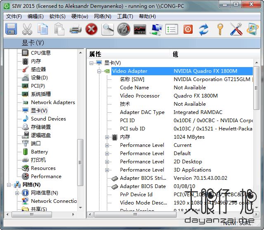The width and height of the screenshot is (264, 230).
Task: Click the network computers toolbar icon
Action: (x=156, y=29)
